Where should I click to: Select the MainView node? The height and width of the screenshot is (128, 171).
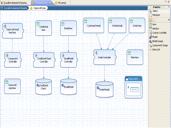[135, 57]
